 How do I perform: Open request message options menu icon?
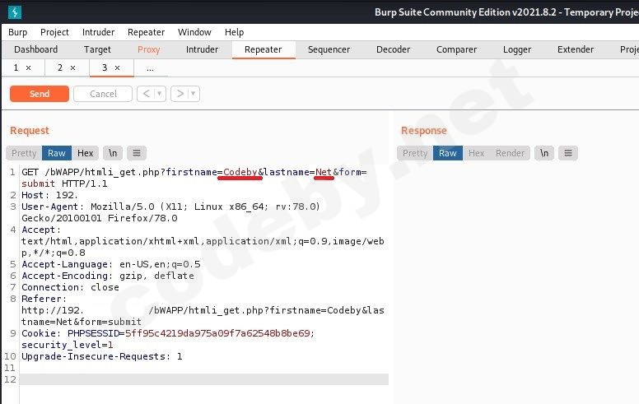(137, 153)
